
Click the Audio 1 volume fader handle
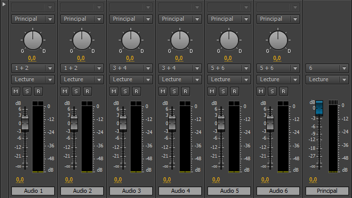[x=25, y=124]
